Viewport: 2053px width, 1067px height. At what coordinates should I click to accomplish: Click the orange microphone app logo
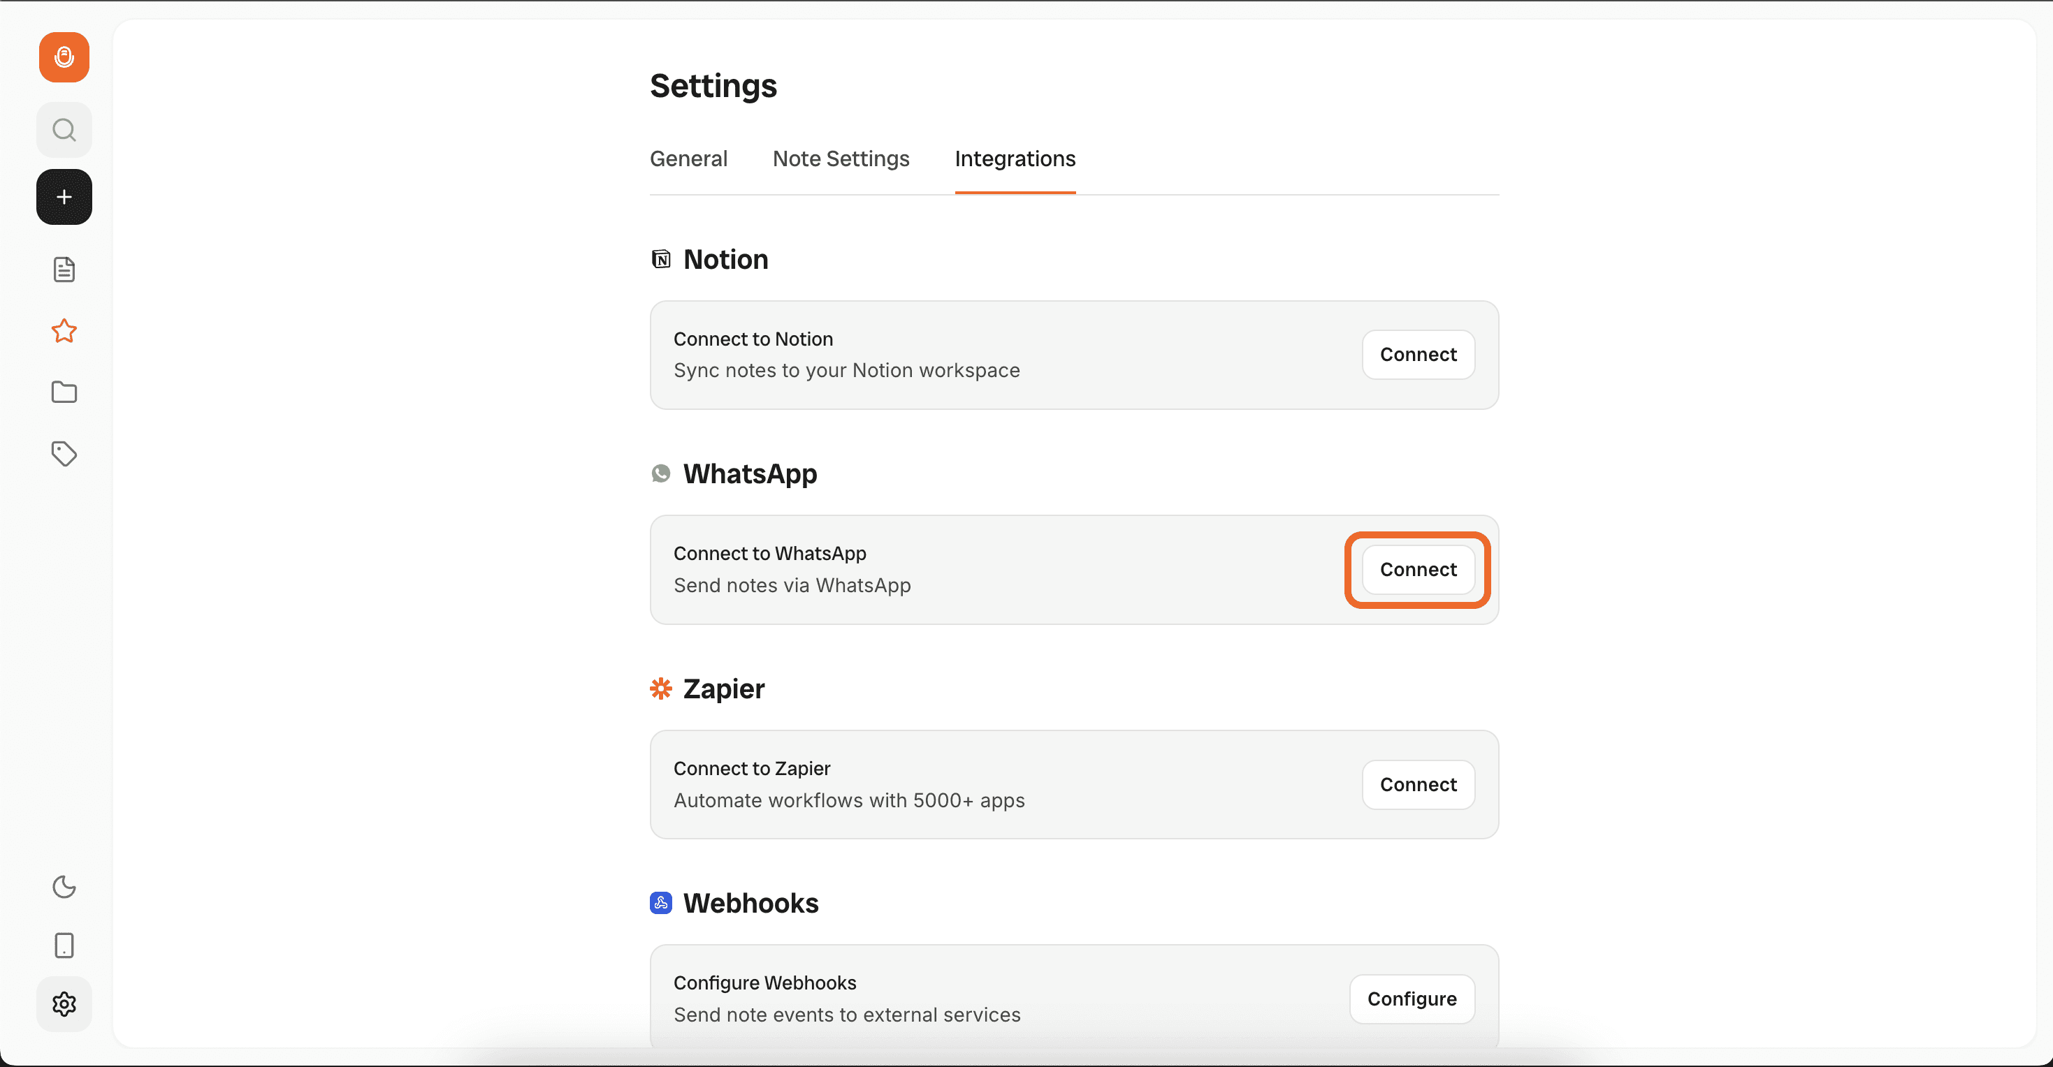(64, 57)
